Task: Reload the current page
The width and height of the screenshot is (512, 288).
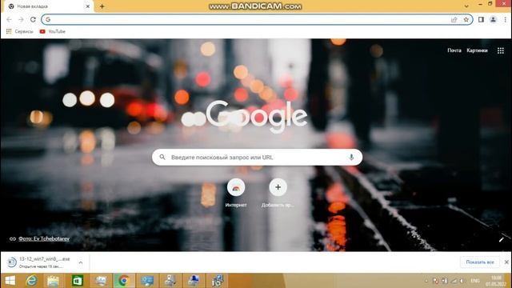Action: 33,19
